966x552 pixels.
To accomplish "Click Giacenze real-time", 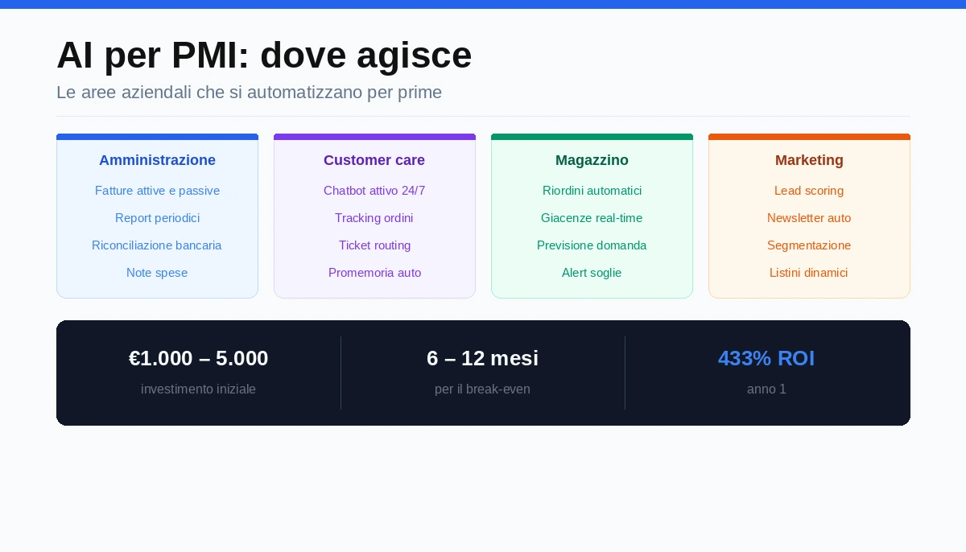I will [x=592, y=218].
